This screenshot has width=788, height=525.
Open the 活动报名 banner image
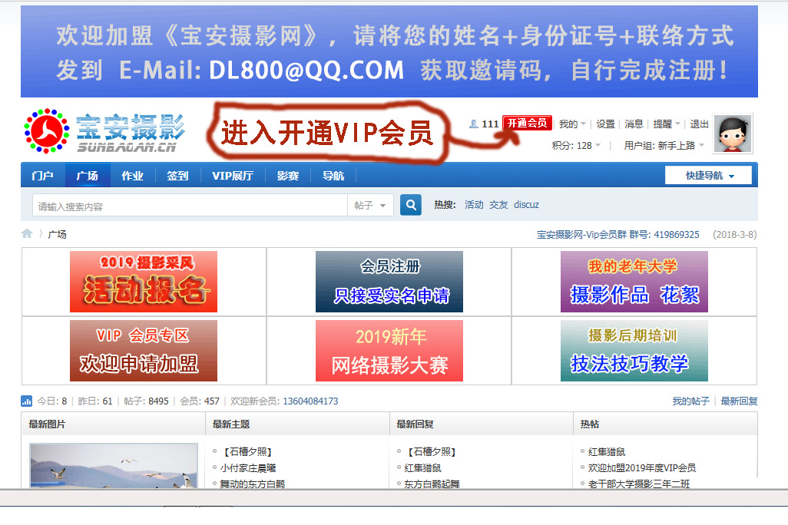[144, 282]
